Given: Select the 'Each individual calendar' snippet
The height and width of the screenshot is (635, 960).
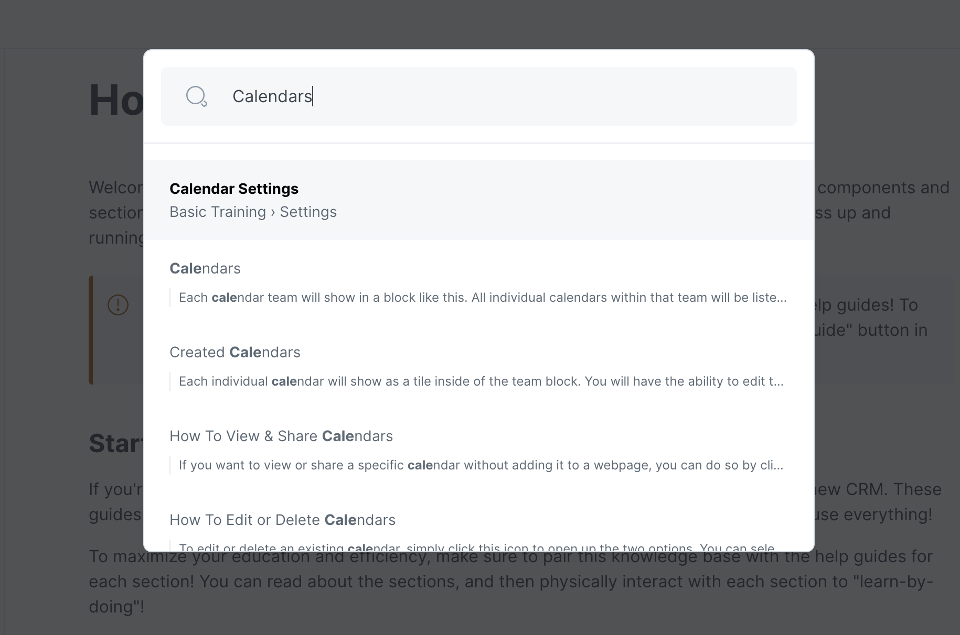Looking at the screenshot, I should pyautogui.click(x=481, y=381).
